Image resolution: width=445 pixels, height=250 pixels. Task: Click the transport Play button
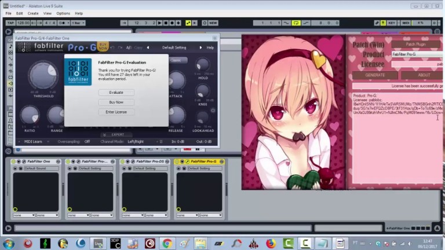[160, 23]
